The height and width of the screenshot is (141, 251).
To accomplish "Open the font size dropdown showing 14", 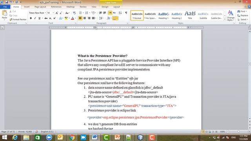I will click(x=53, y=13).
